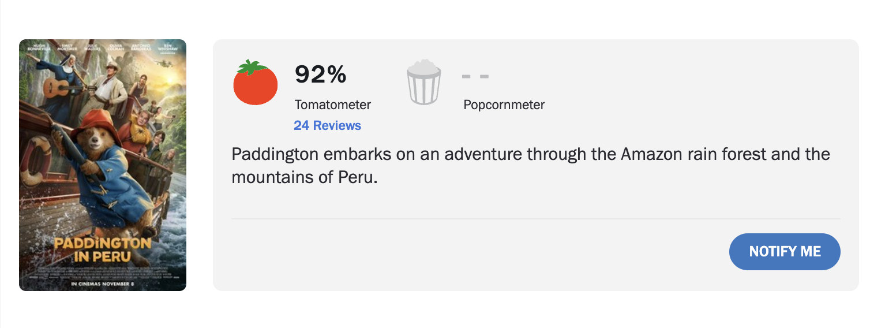
Task: Click the 'In Cinemas November 8' poster text
Action: tap(102, 284)
